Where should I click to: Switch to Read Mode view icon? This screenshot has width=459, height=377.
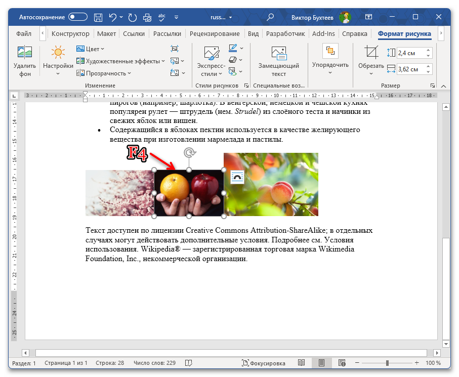point(301,363)
